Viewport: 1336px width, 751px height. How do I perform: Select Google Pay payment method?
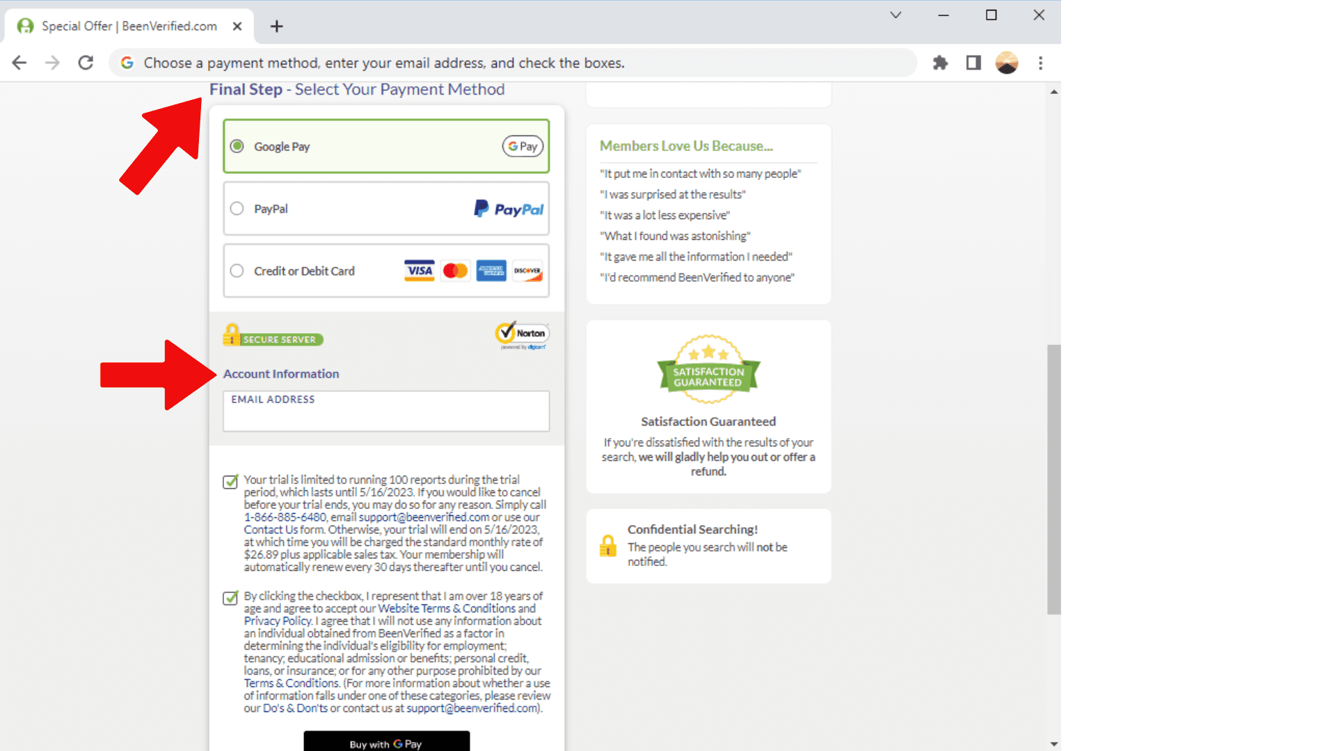coord(237,146)
